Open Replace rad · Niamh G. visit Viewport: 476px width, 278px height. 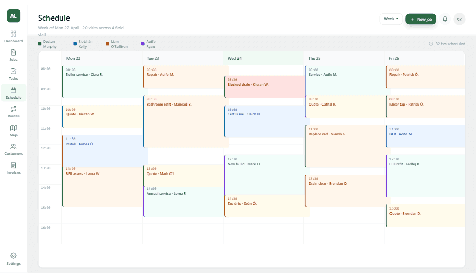tap(345, 146)
